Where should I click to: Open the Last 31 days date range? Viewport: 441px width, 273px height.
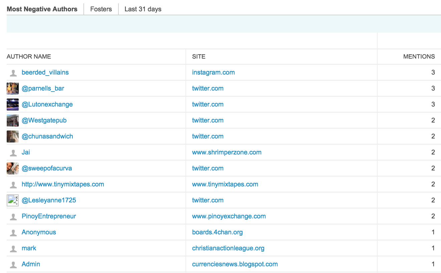143,9
